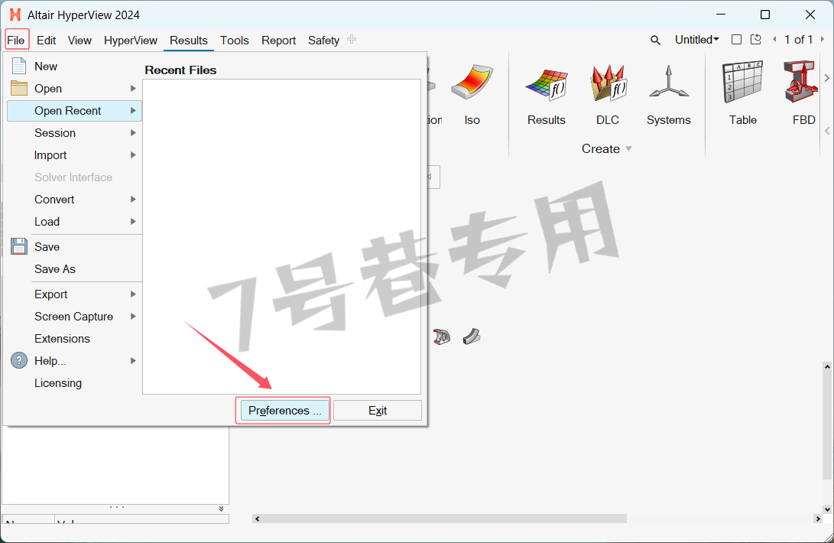Click the vertical scrollbar up arrow
Screen dimensions: 834x543
[x=827, y=367]
